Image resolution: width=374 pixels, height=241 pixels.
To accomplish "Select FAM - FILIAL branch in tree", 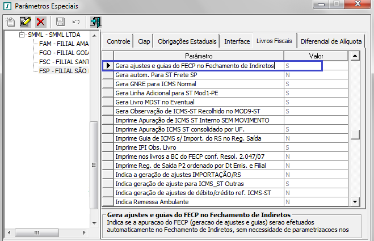I will click(64, 44).
